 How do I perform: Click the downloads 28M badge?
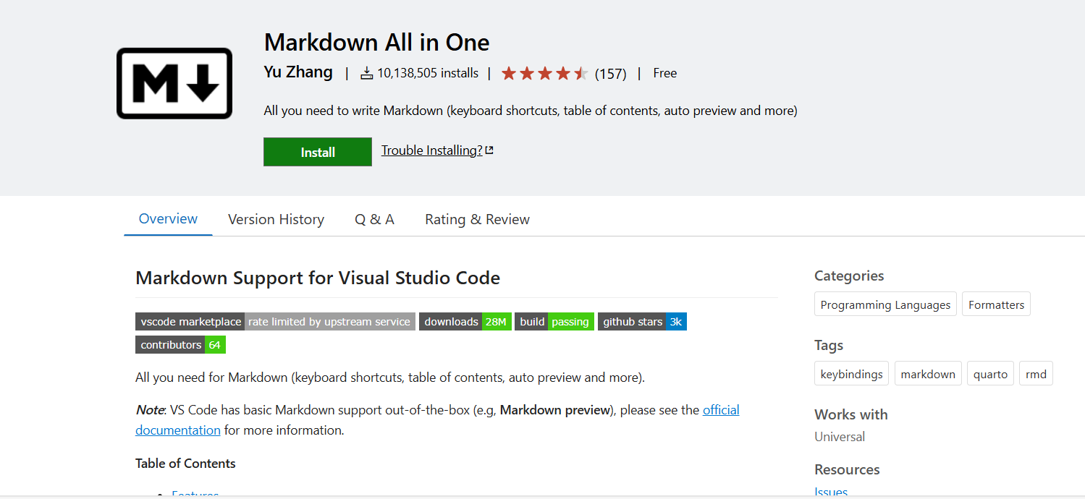coord(465,322)
